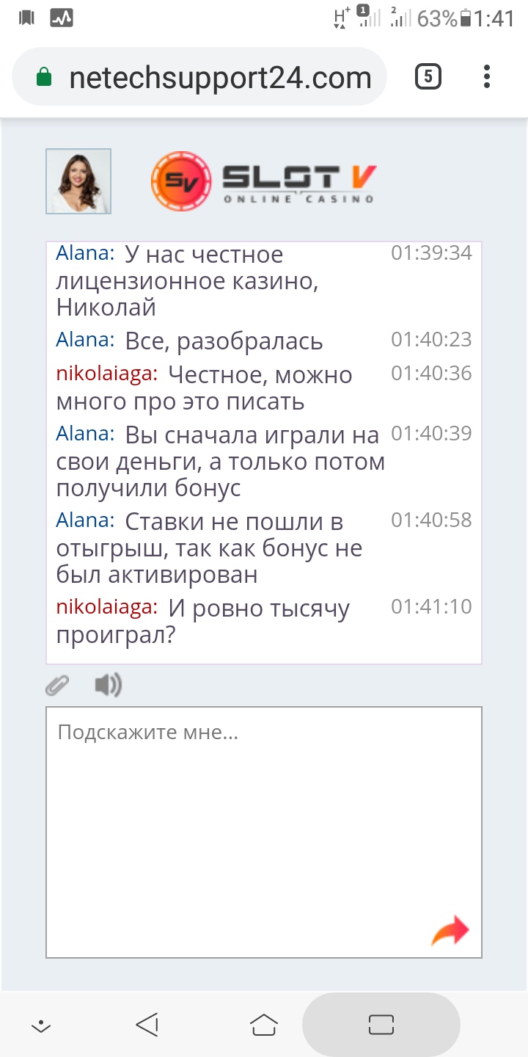Tap the Android home navigation button
Viewport: 528px width, 1057px height.
pos(264,1025)
